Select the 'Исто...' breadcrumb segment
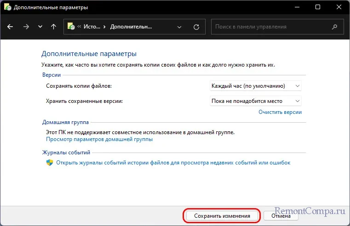350x226 pixels. point(92,27)
